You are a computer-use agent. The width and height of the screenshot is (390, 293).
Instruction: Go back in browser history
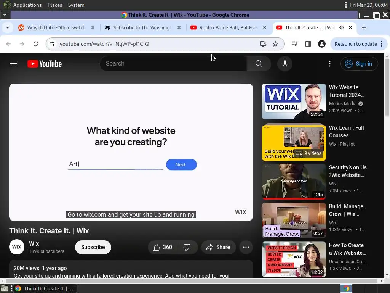tap(8, 44)
